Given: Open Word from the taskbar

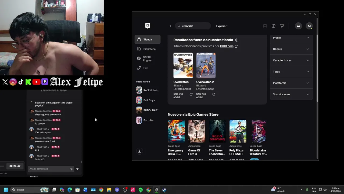Looking at the screenshot, I should tap(85, 190).
